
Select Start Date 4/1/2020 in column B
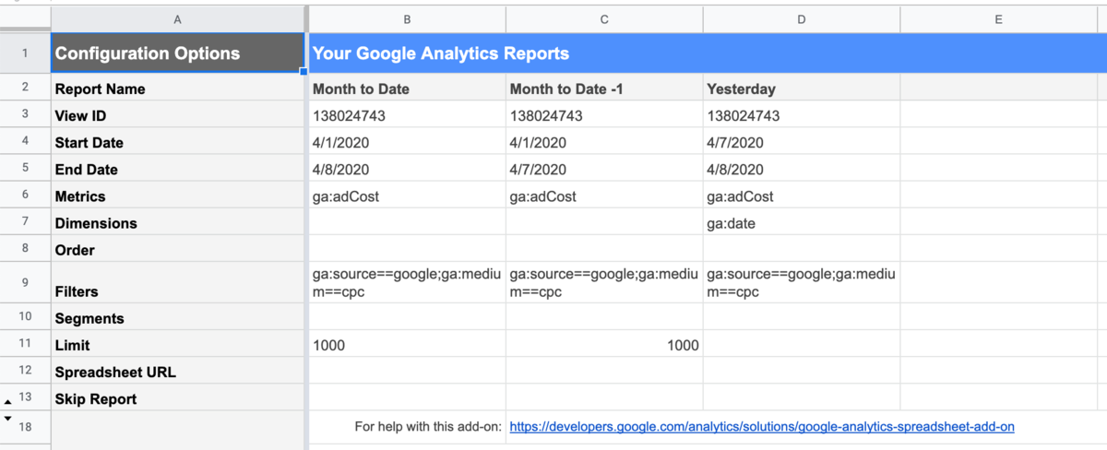click(407, 142)
